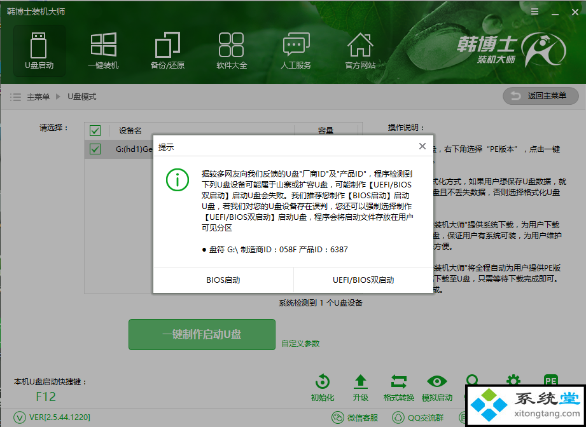This screenshot has height=427, width=586.
Task: Click the 升级 upgrade arrow icon
Action: 361,388
